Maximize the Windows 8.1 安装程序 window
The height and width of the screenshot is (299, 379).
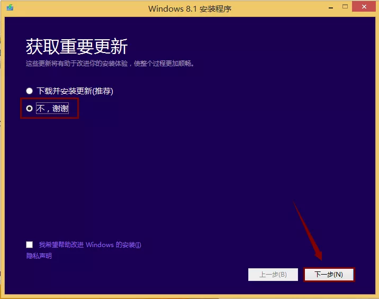pos(345,7)
